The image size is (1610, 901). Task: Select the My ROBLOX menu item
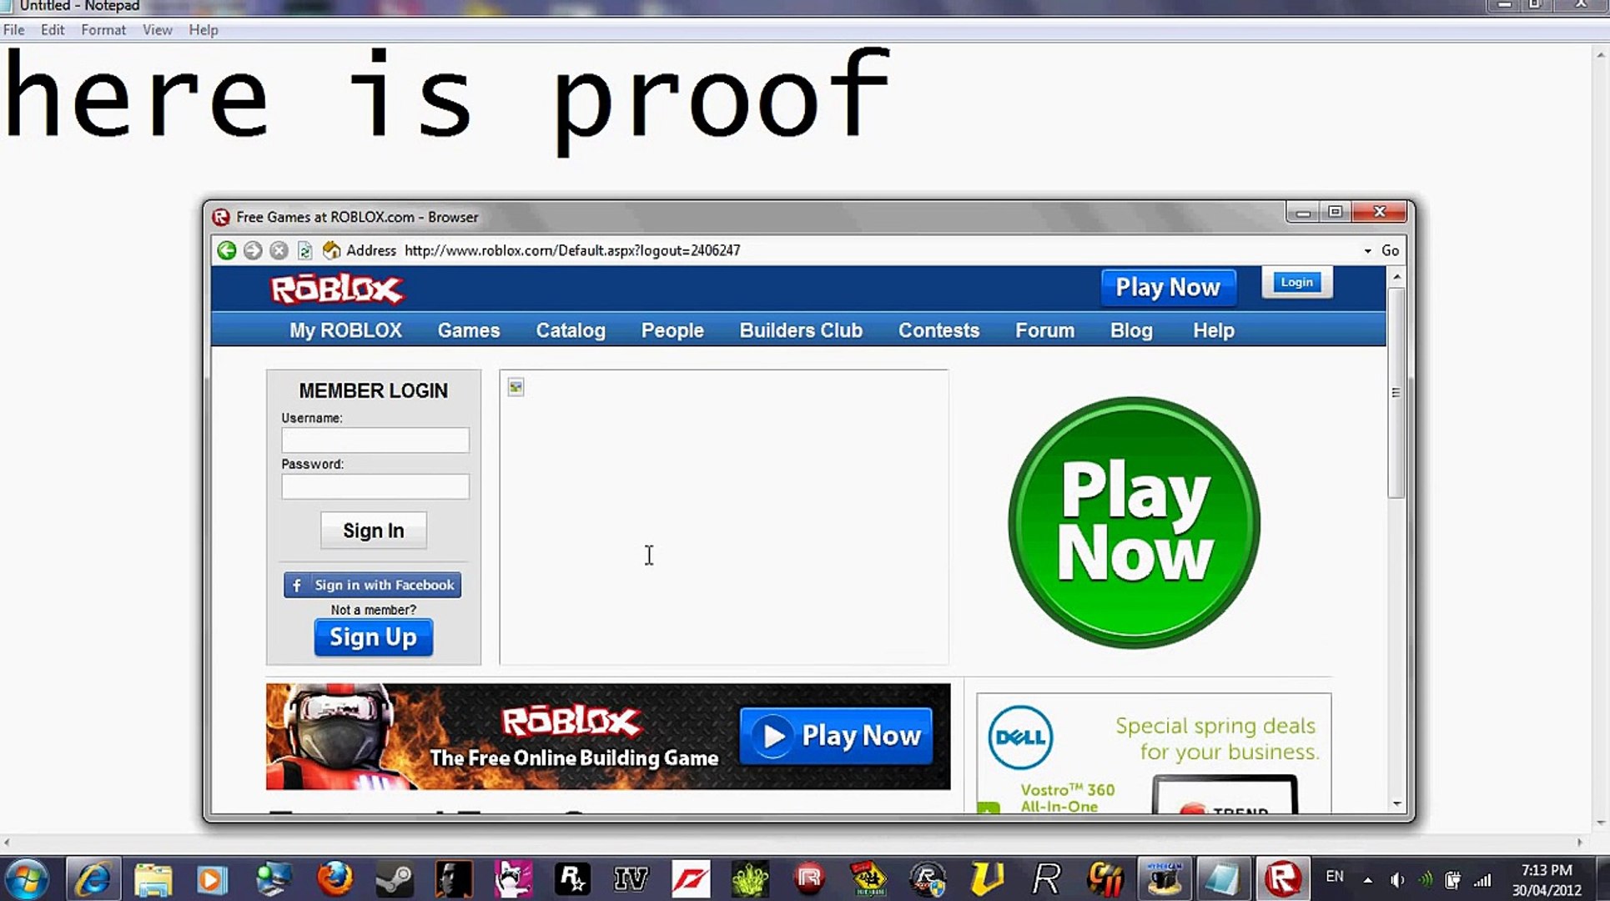345,330
